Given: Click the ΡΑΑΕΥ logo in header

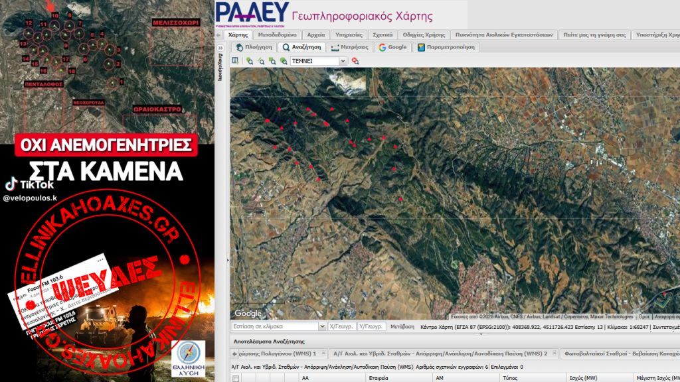Looking at the screenshot, I should click(252, 13).
